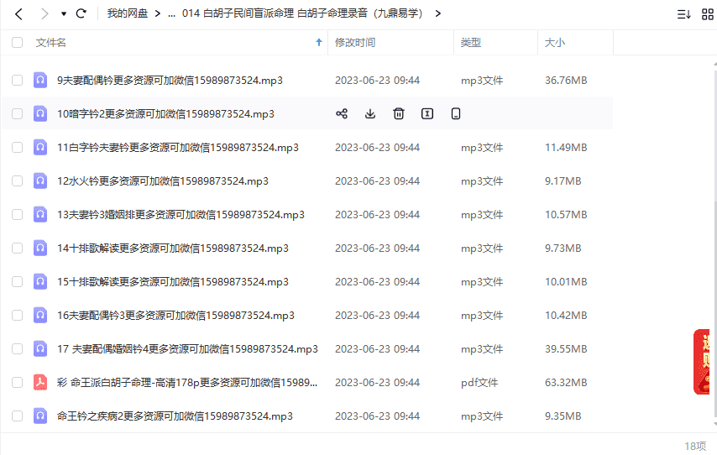Viewport: 717px width, 455px height.
Task: Select checkbox for 12水火钤 file
Action: coord(18,181)
